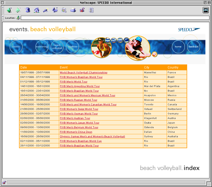Image resolution: width=212 pixels, height=187 pixels.
Task: Click the bookmark icon beside Location label
Action: click(x=18, y=18)
